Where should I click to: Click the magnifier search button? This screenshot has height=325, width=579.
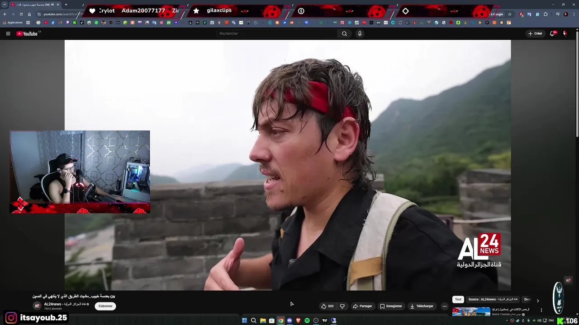pyautogui.click(x=344, y=33)
